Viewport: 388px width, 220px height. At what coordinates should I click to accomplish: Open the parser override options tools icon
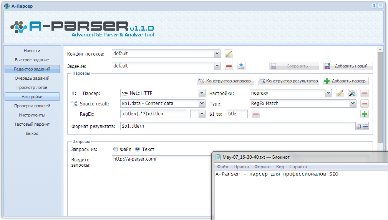[x=352, y=93]
